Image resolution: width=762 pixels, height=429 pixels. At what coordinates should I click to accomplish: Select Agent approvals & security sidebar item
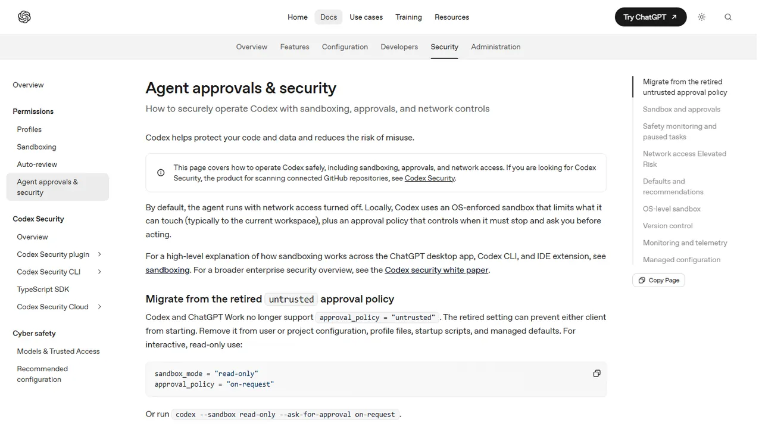58,187
